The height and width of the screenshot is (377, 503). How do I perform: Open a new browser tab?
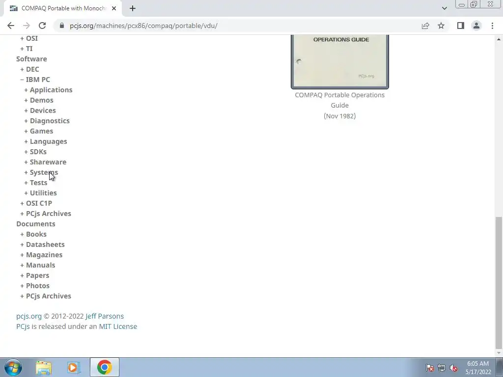tap(133, 8)
